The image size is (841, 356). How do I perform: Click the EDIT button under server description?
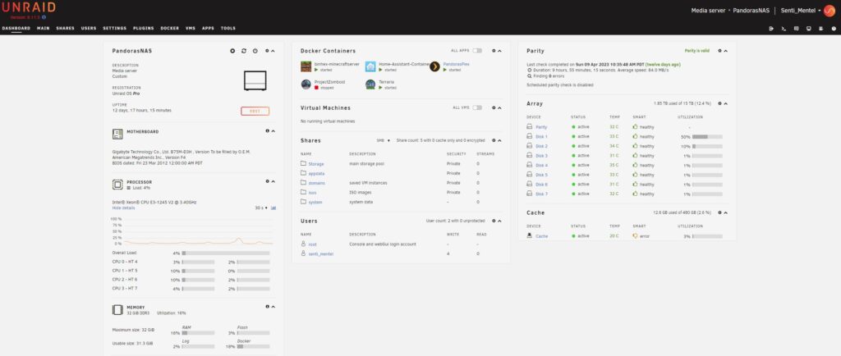click(x=255, y=111)
